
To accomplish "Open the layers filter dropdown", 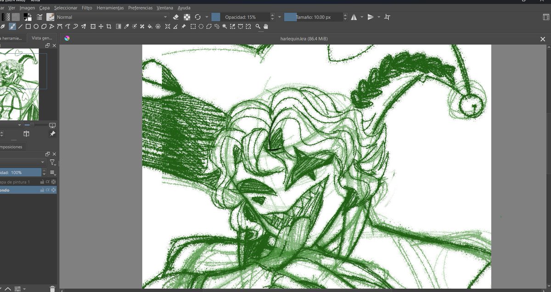I will coord(52,162).
